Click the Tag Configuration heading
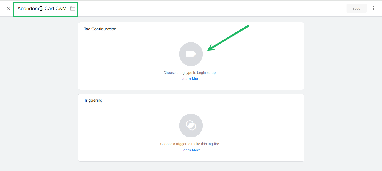Viewport: 382px width, 171px height. point(100,29)
